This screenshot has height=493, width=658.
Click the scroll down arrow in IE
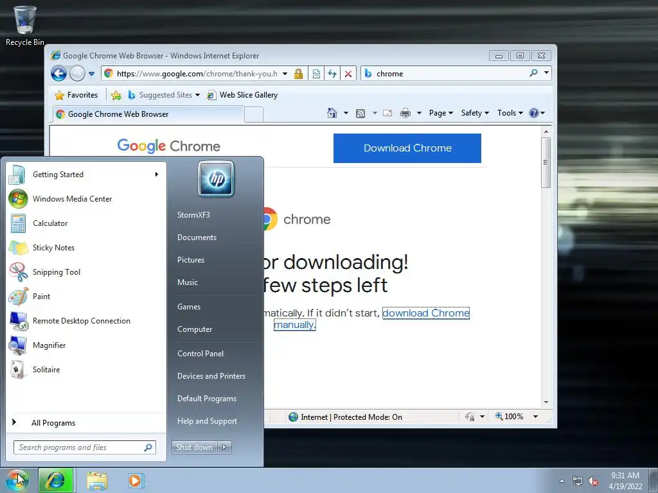546,402
